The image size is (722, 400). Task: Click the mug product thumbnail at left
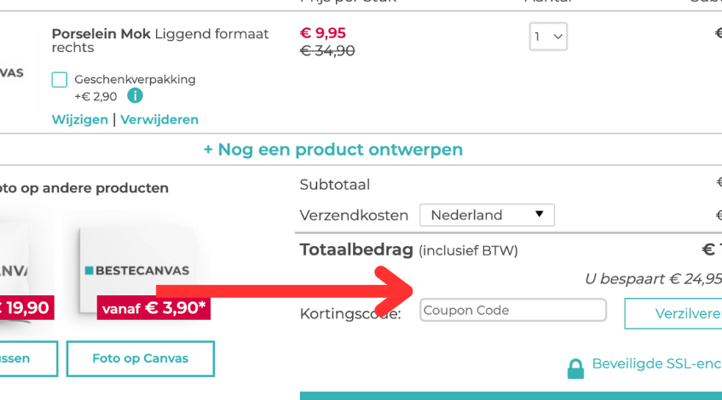pos(12,73)
